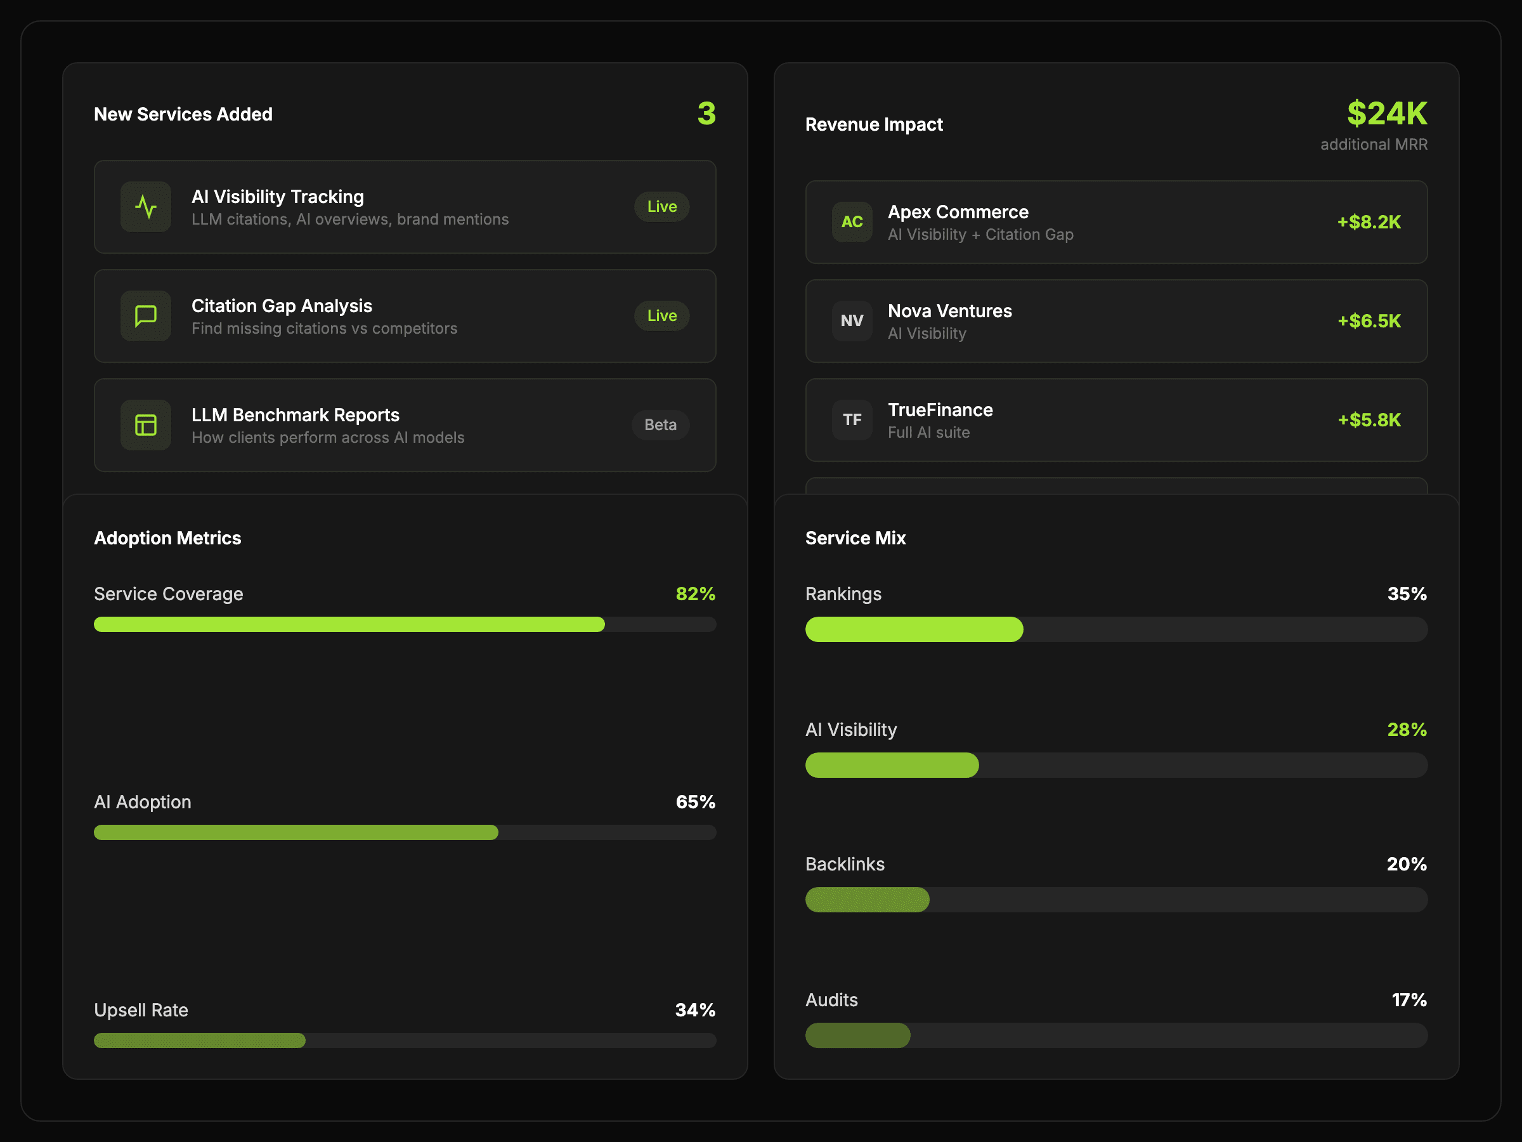Click the Live badge on Citation Gap Analysis

(661, 316)
